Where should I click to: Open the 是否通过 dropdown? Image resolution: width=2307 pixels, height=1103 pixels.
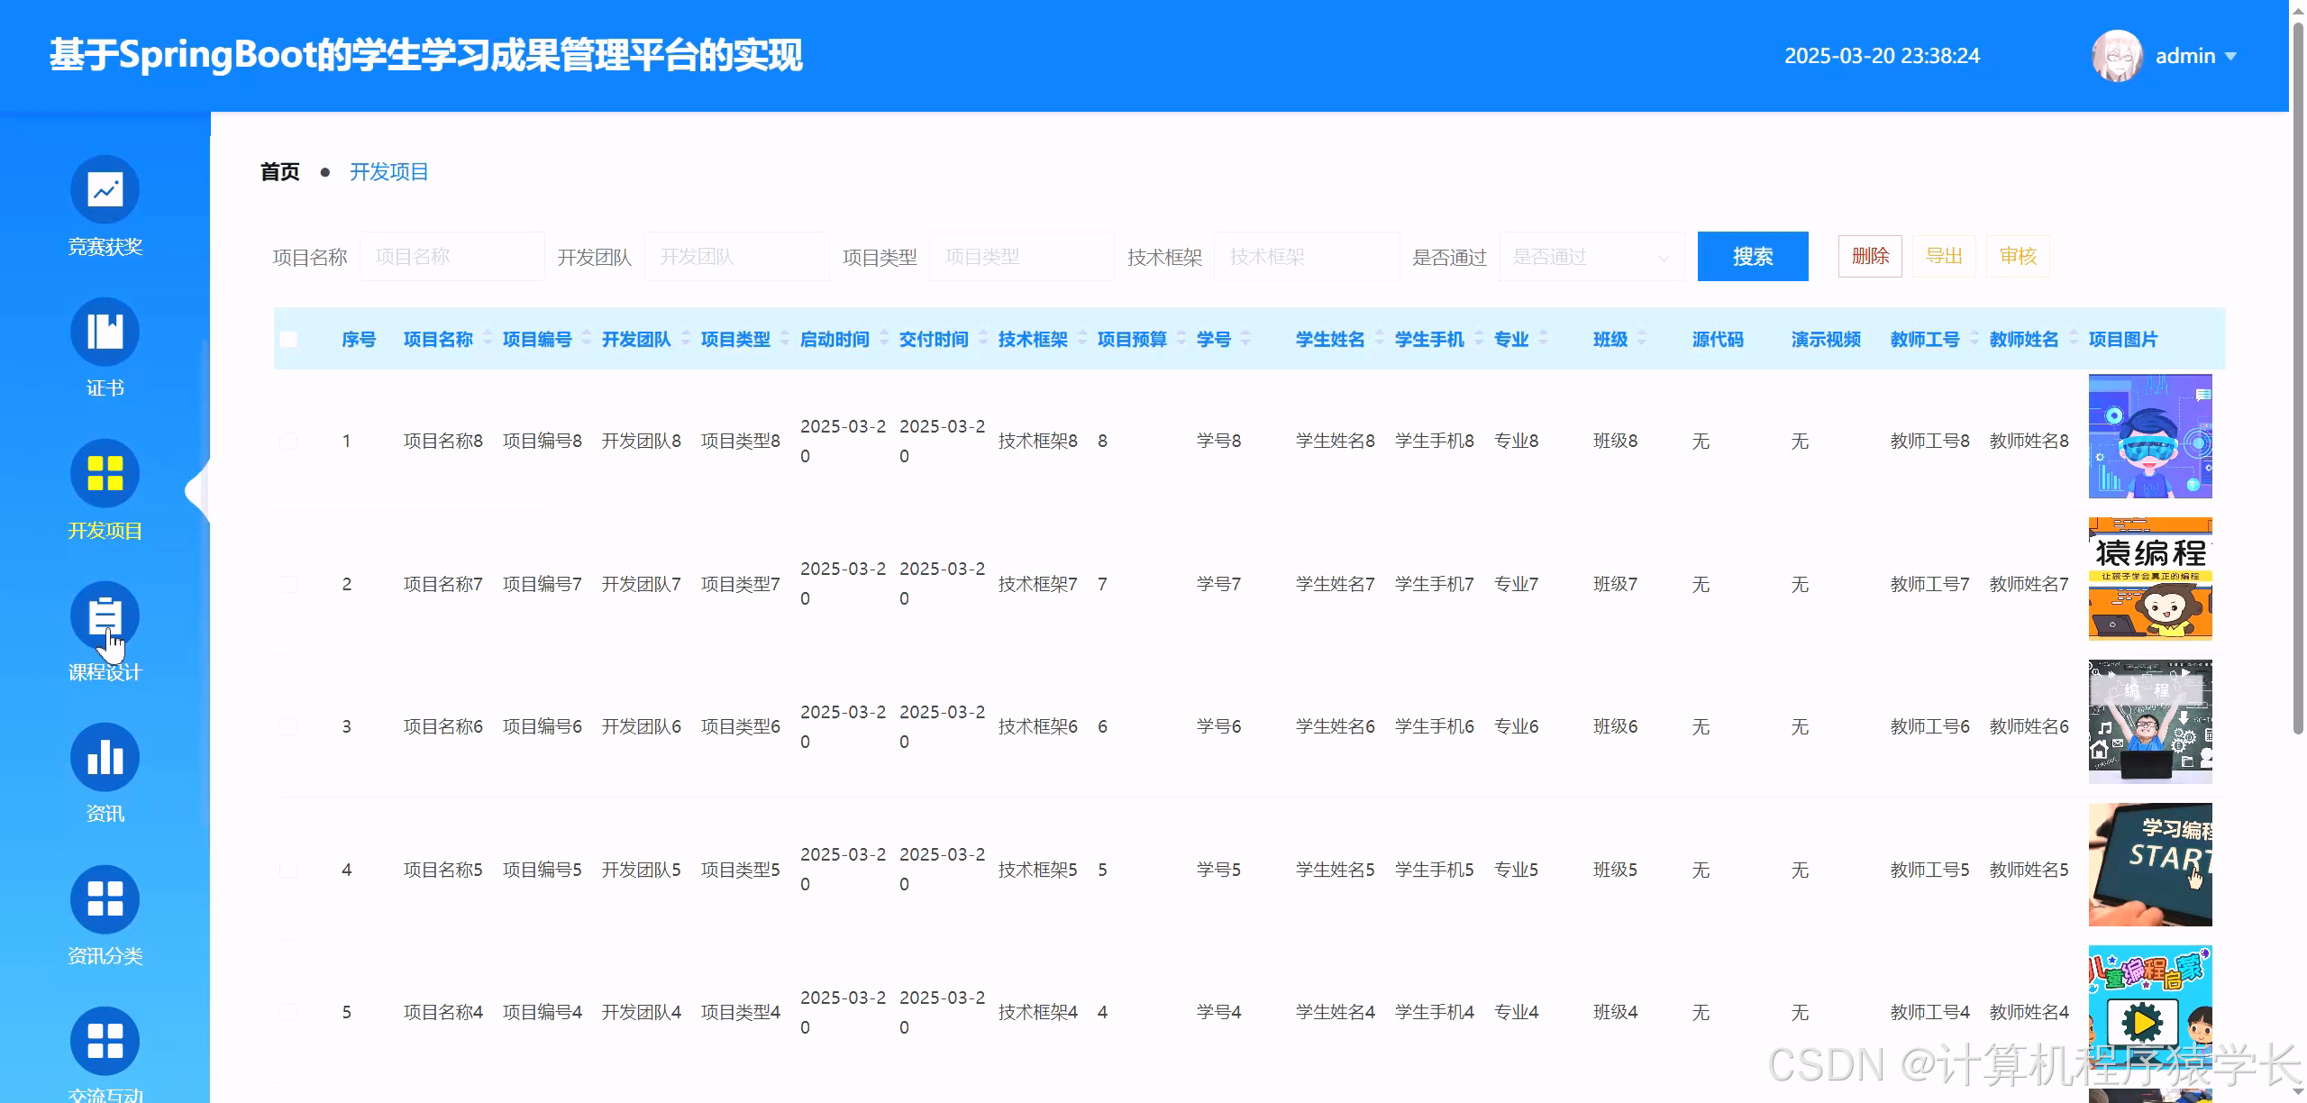(x=1591, y=256)
